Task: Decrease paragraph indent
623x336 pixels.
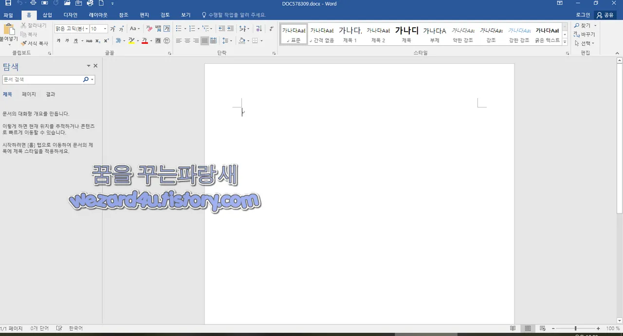Action: coord(222,29)
